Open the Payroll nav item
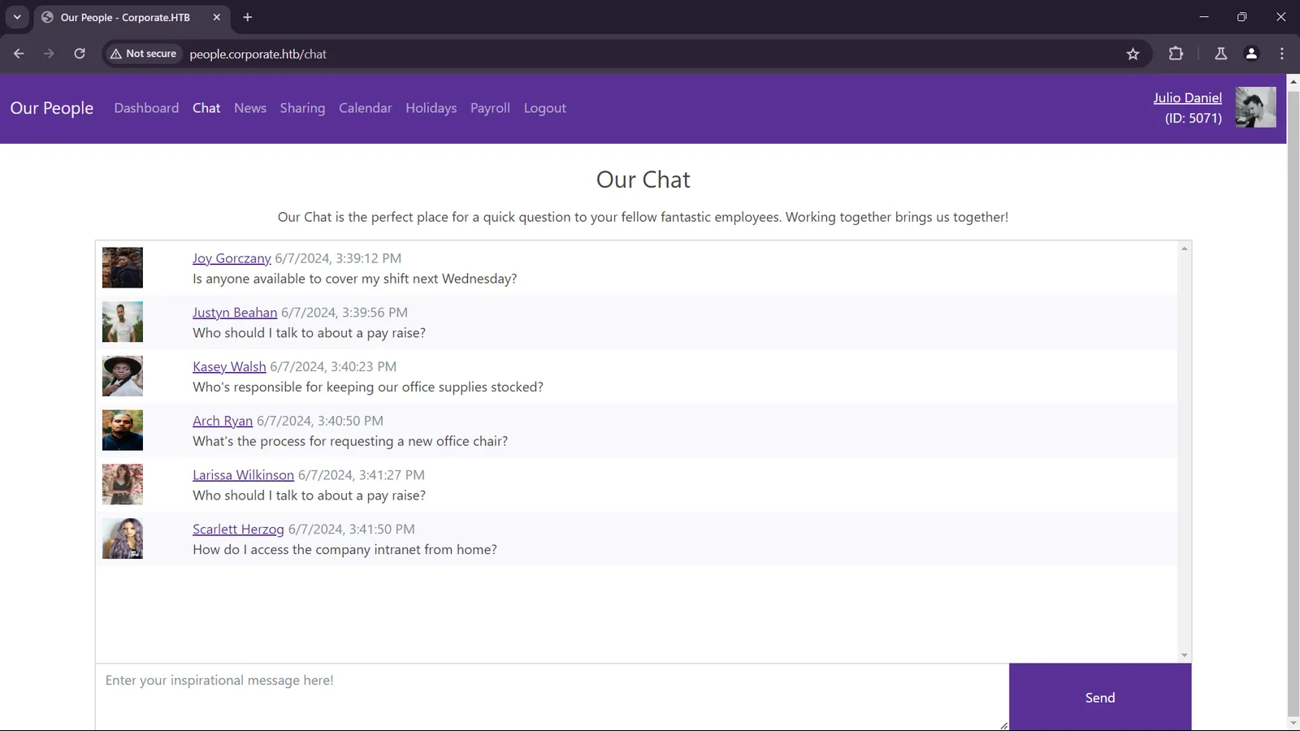Image resolution: width=1300 pixels, height=731 pixels. (x=490, y=108)
